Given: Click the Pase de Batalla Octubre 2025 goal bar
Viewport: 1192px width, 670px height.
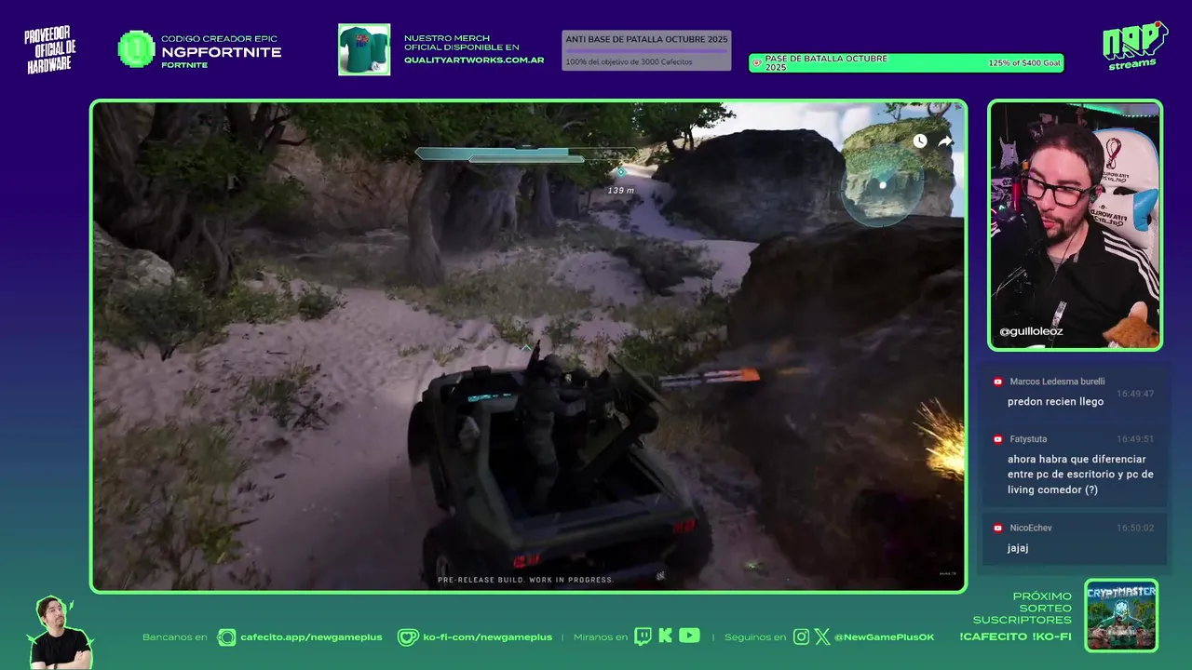Looking at the screenshot, I should pyautogui.click(x=906, y=63).
